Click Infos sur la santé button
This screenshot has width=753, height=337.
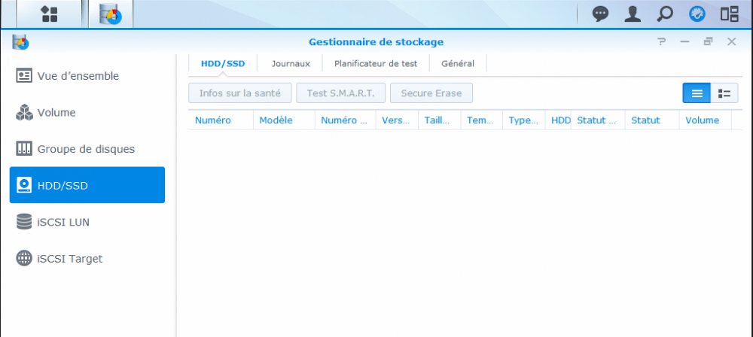click(x=240, y=93)
